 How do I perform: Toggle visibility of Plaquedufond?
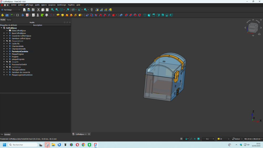[7, 41]
